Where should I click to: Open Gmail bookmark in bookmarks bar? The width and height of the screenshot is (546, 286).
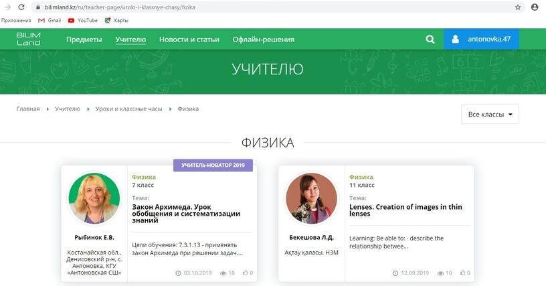(50, 20)
